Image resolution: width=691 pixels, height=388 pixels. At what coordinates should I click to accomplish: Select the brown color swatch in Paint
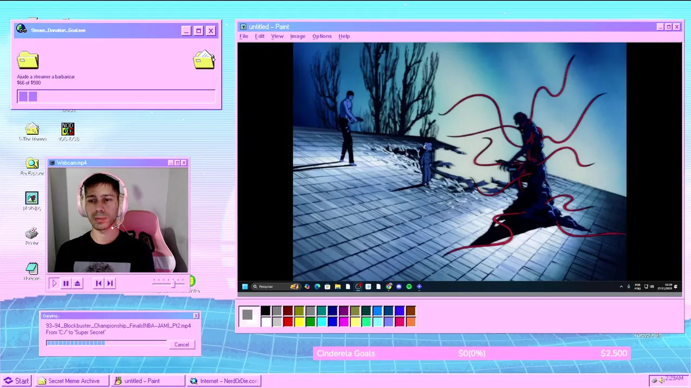tap(411, 311)
